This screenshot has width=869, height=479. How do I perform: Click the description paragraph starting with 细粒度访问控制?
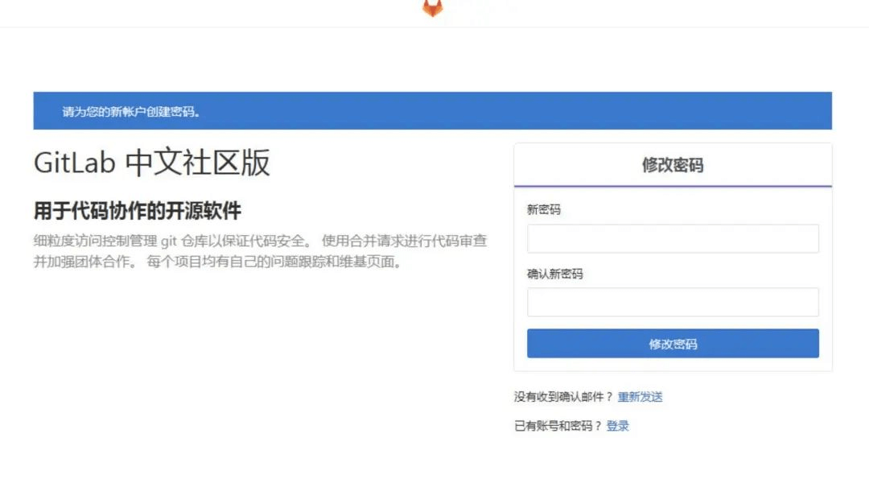(x=260, y=251)
